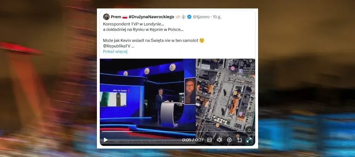Click the blue verified badge
This screenshot has height=157, width=355.
189,17
